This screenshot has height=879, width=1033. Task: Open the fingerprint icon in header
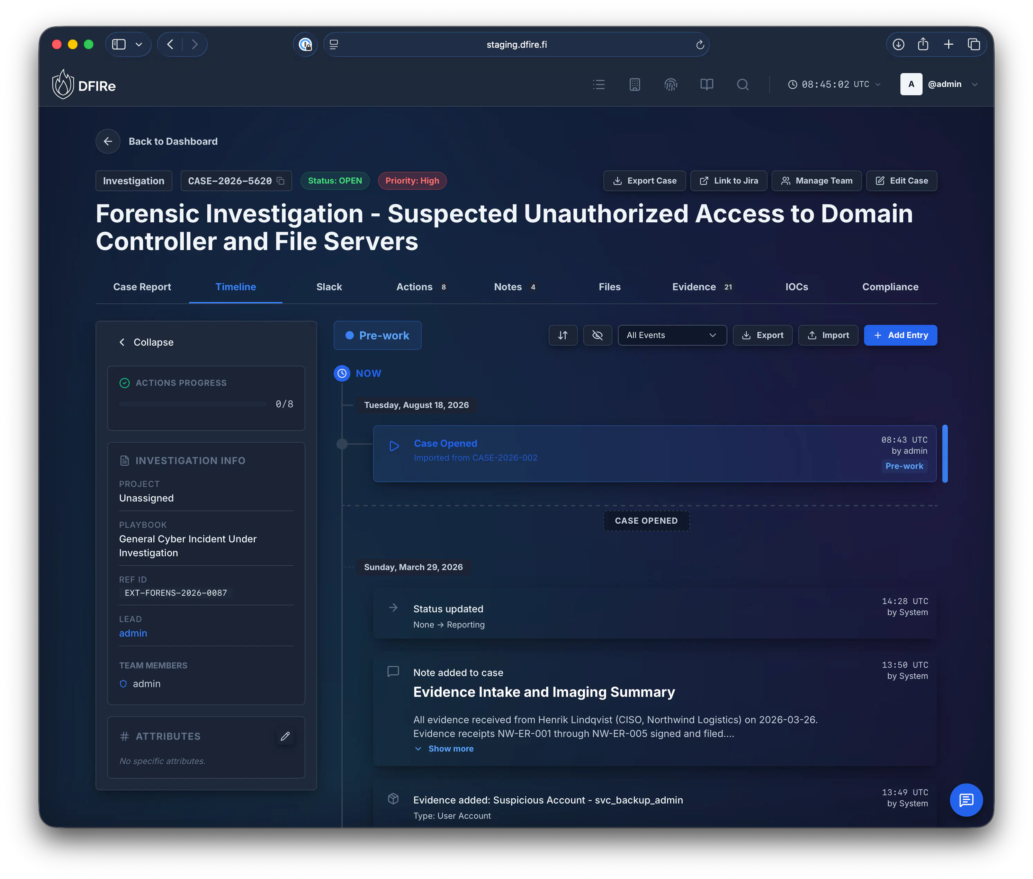[x=671, y=85]
